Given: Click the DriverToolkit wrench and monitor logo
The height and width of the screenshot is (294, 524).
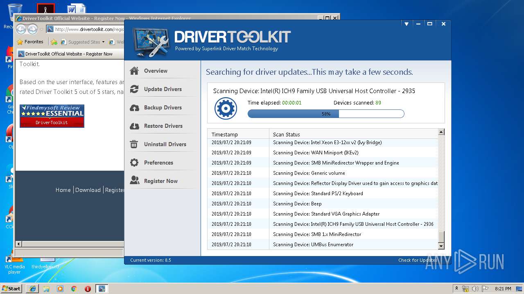Looking at the screenshot, I should pyautogui.click(x=151, y=42).
